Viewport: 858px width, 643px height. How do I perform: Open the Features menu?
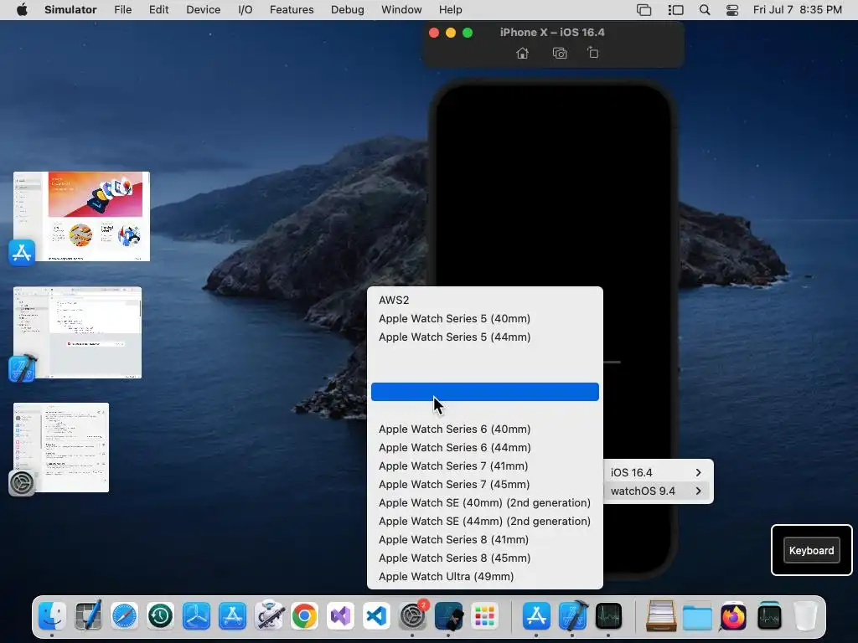[292, 10]
